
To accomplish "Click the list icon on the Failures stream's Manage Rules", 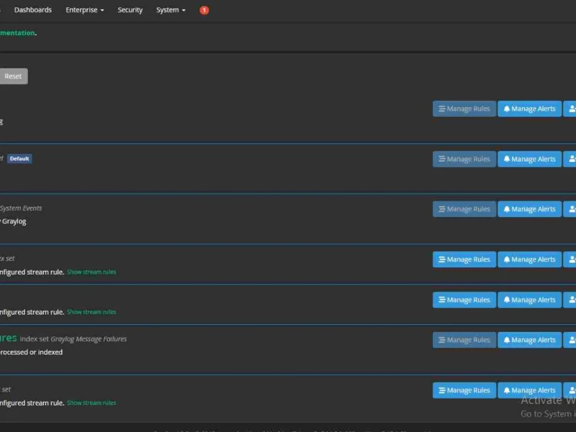I will point(441,340).
